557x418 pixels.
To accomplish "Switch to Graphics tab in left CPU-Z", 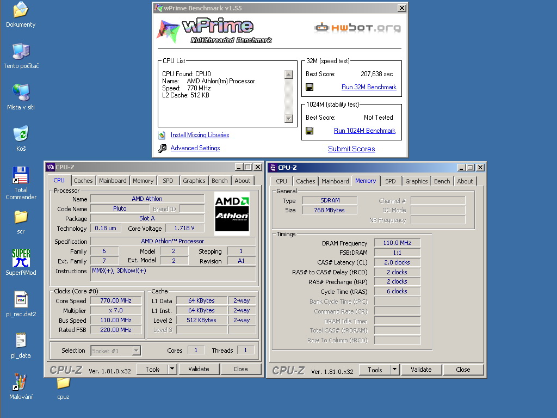I will pyautogui.click(x=194, y=181).
